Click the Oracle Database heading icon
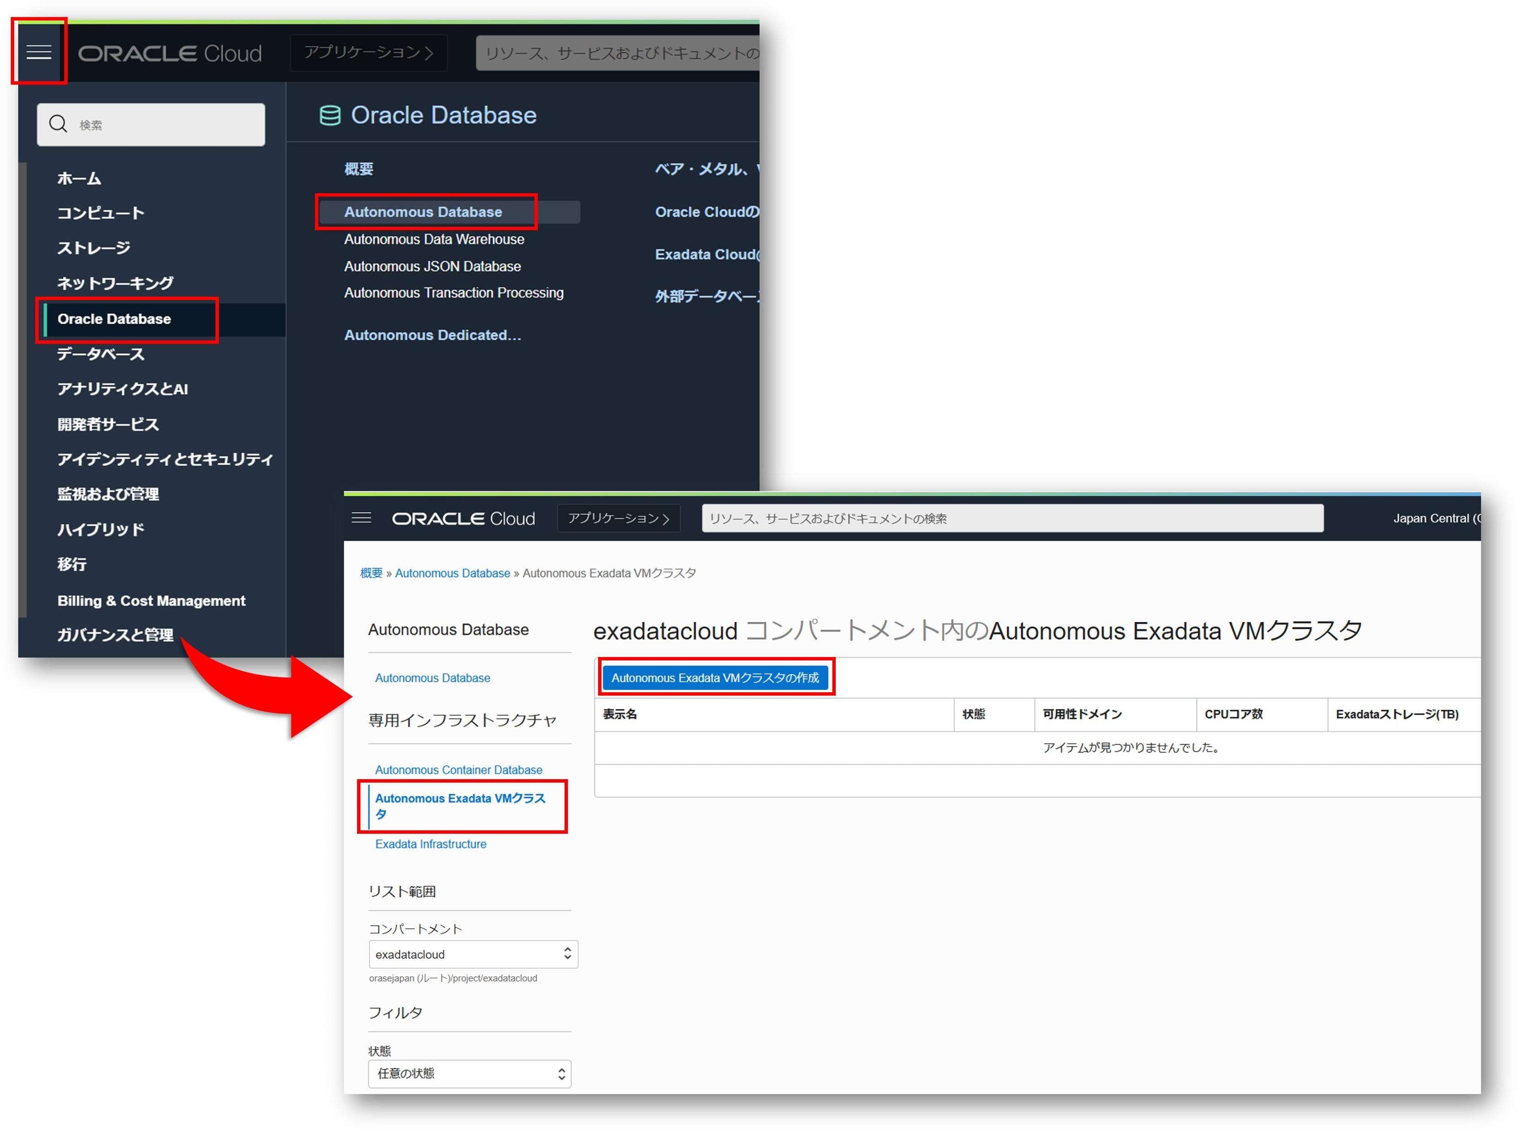 click(330, 116)
